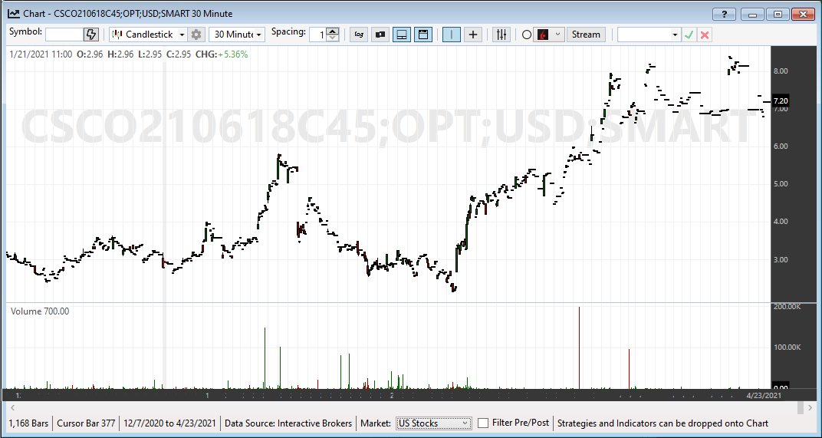Click the horizontal scrollbar thumb at right end
Viewport: 822px width, 438px height.
(800, 407)
